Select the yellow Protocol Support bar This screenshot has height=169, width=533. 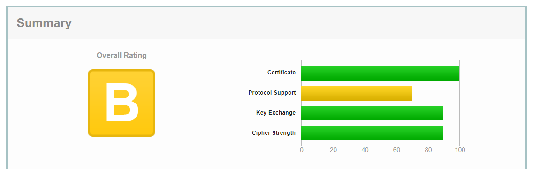(357, 93)
